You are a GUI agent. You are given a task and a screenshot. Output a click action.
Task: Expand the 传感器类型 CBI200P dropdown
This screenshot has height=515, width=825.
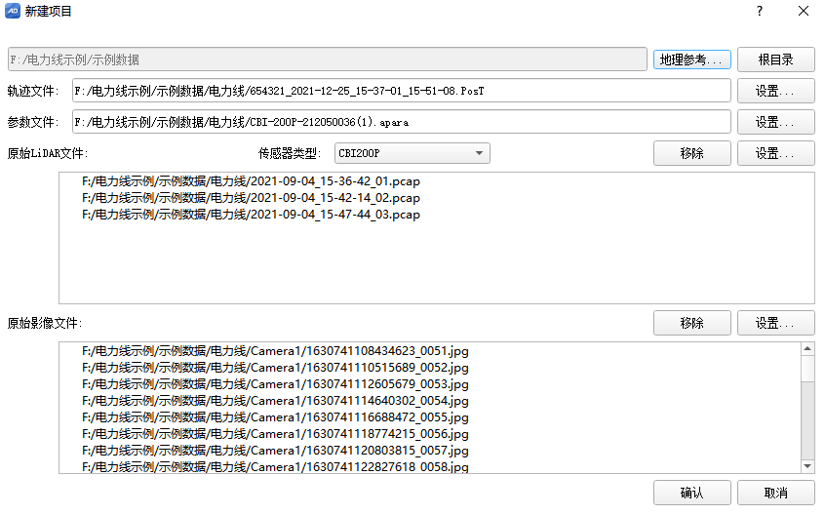point(412,153)
